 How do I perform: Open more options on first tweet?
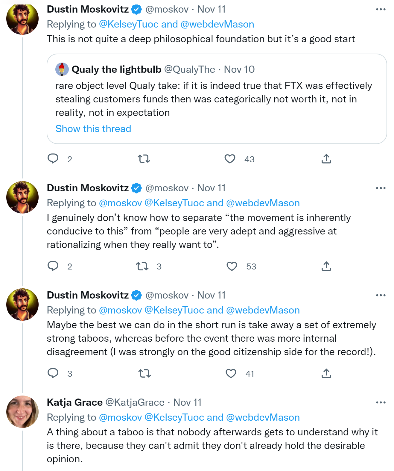click(381, 9)
